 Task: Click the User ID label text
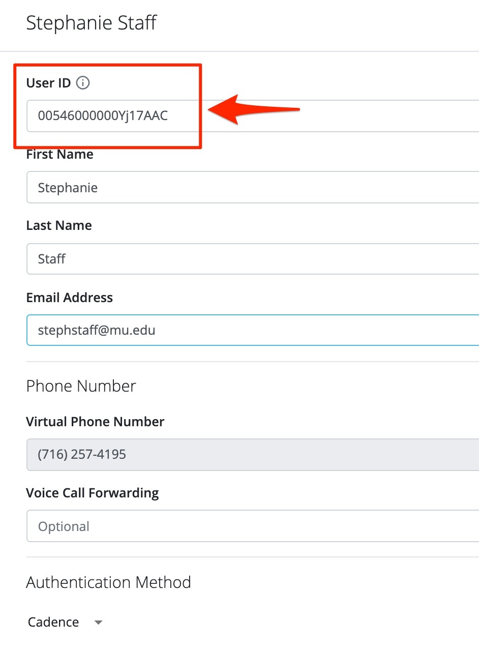(x=48, y=83)
